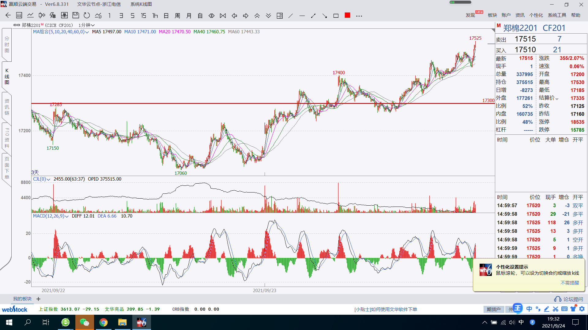Select the 15-minute period button

pos(143,16)
